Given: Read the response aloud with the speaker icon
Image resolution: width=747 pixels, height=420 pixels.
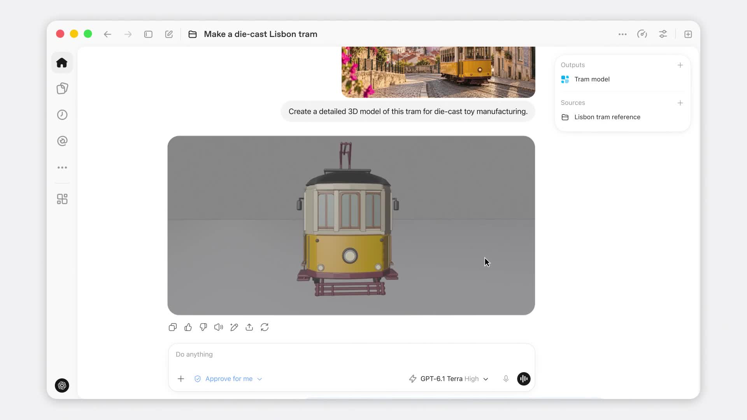Looking at the screenshot, I should (x=219, y=327).
